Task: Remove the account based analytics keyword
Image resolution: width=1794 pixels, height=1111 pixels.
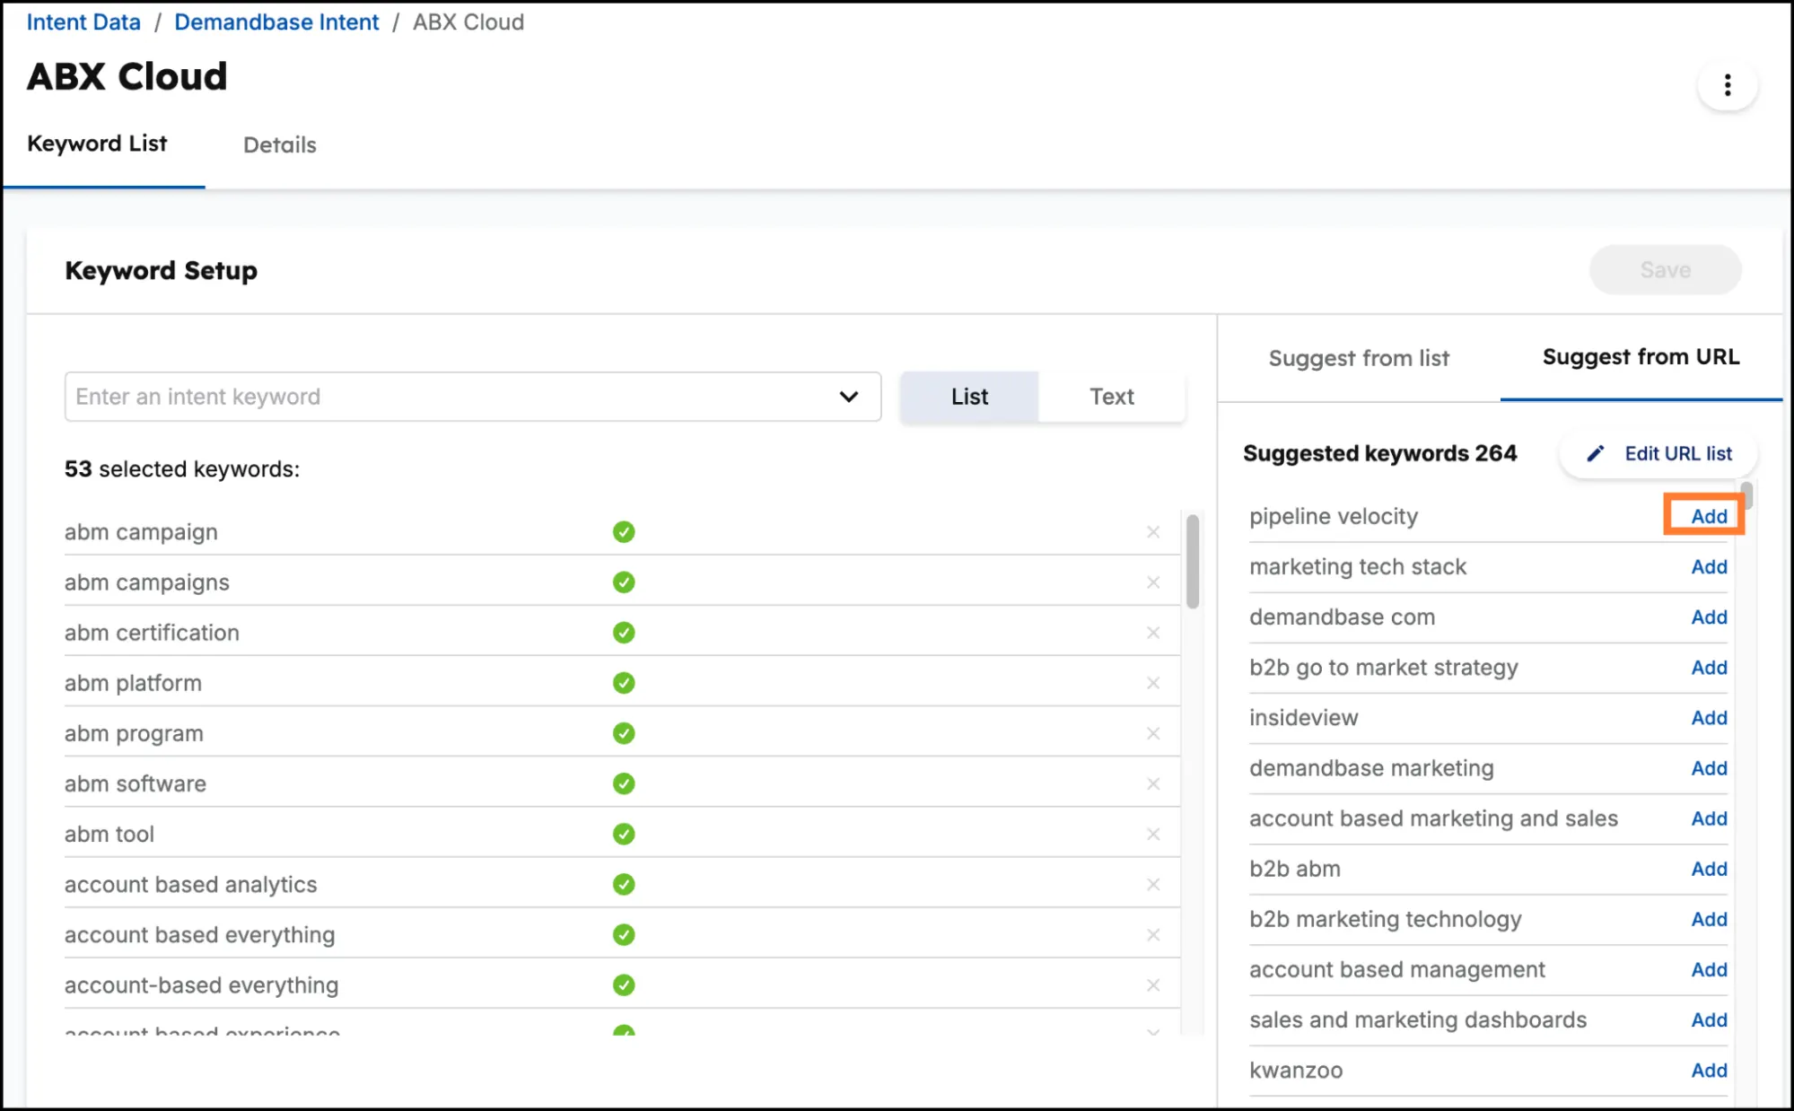Action: point(1153,884)
